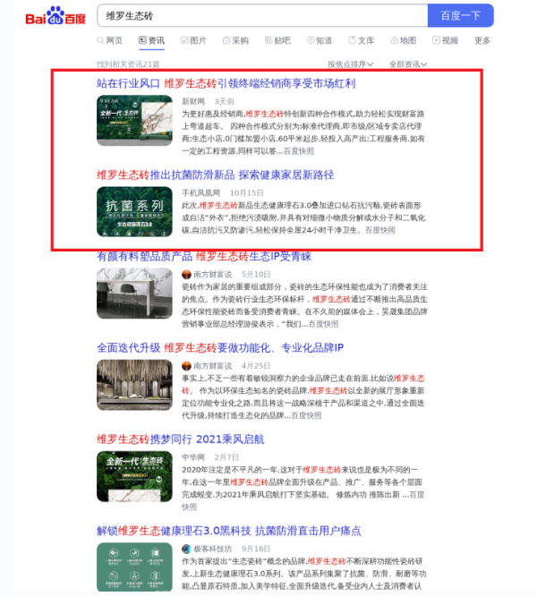Open the 网页 web search tab

click(x=109, y=41)
